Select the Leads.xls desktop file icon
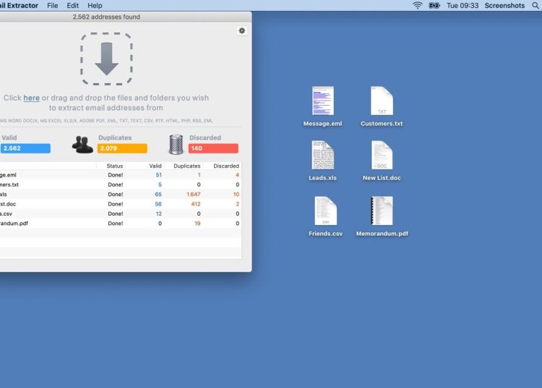The image size is (542, 388). pyautogui.click(x=322, y=156)
